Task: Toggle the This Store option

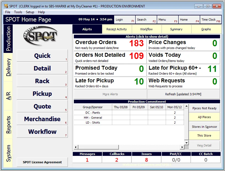Action: 204,135
